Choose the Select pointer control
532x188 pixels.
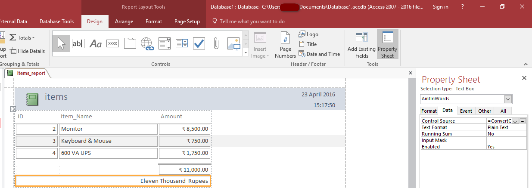61,43
